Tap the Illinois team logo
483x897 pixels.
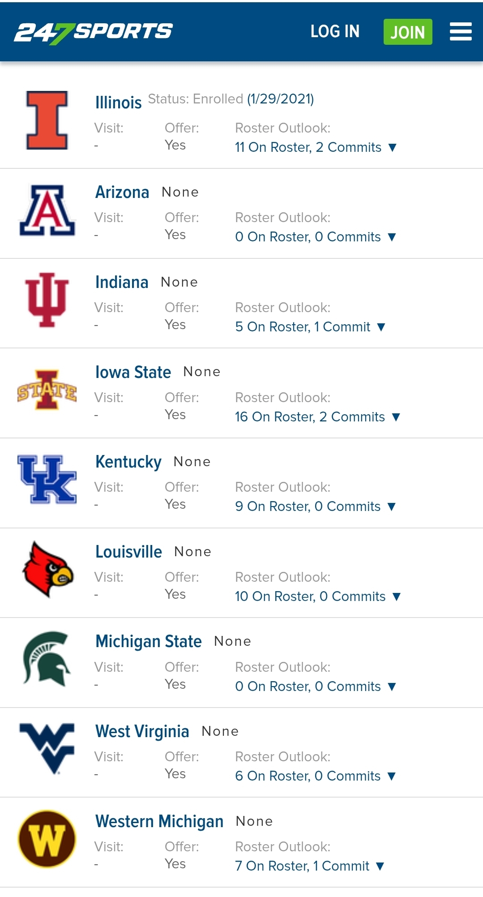(47, 120)
